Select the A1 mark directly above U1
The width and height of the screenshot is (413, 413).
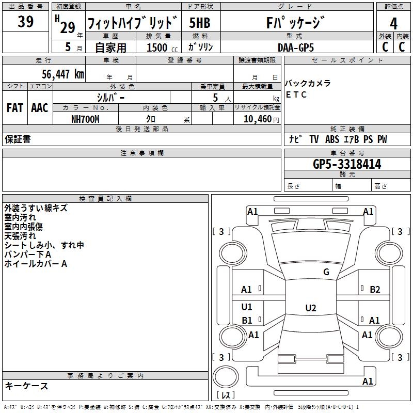point(246,290)
